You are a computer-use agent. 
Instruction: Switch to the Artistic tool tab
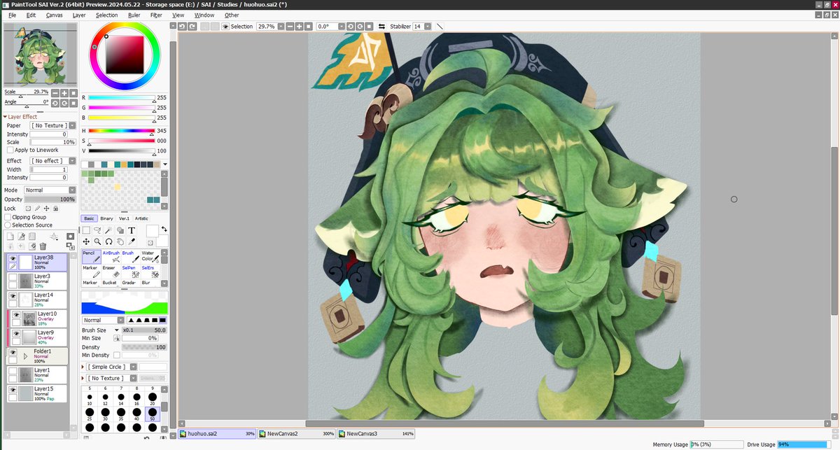click(x=141, y=218)
